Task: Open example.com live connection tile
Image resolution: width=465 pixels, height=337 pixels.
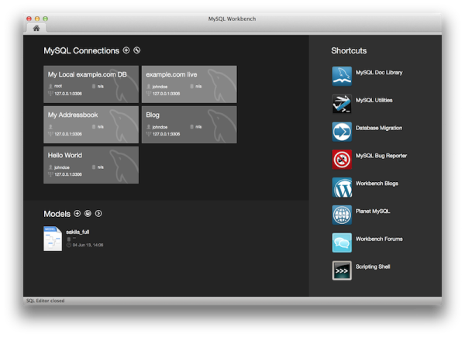Action: click(189, 84)
